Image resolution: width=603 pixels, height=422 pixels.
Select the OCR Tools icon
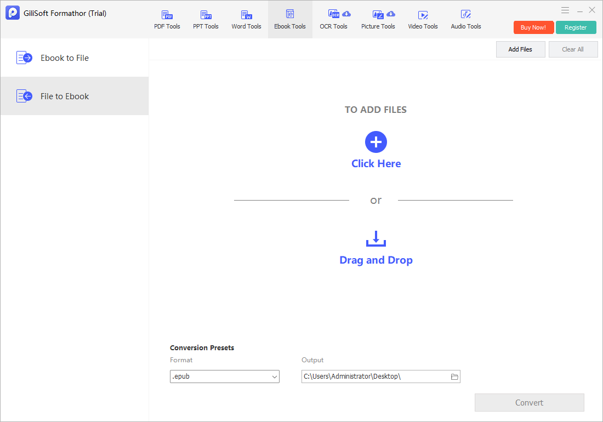pos(334,15)
